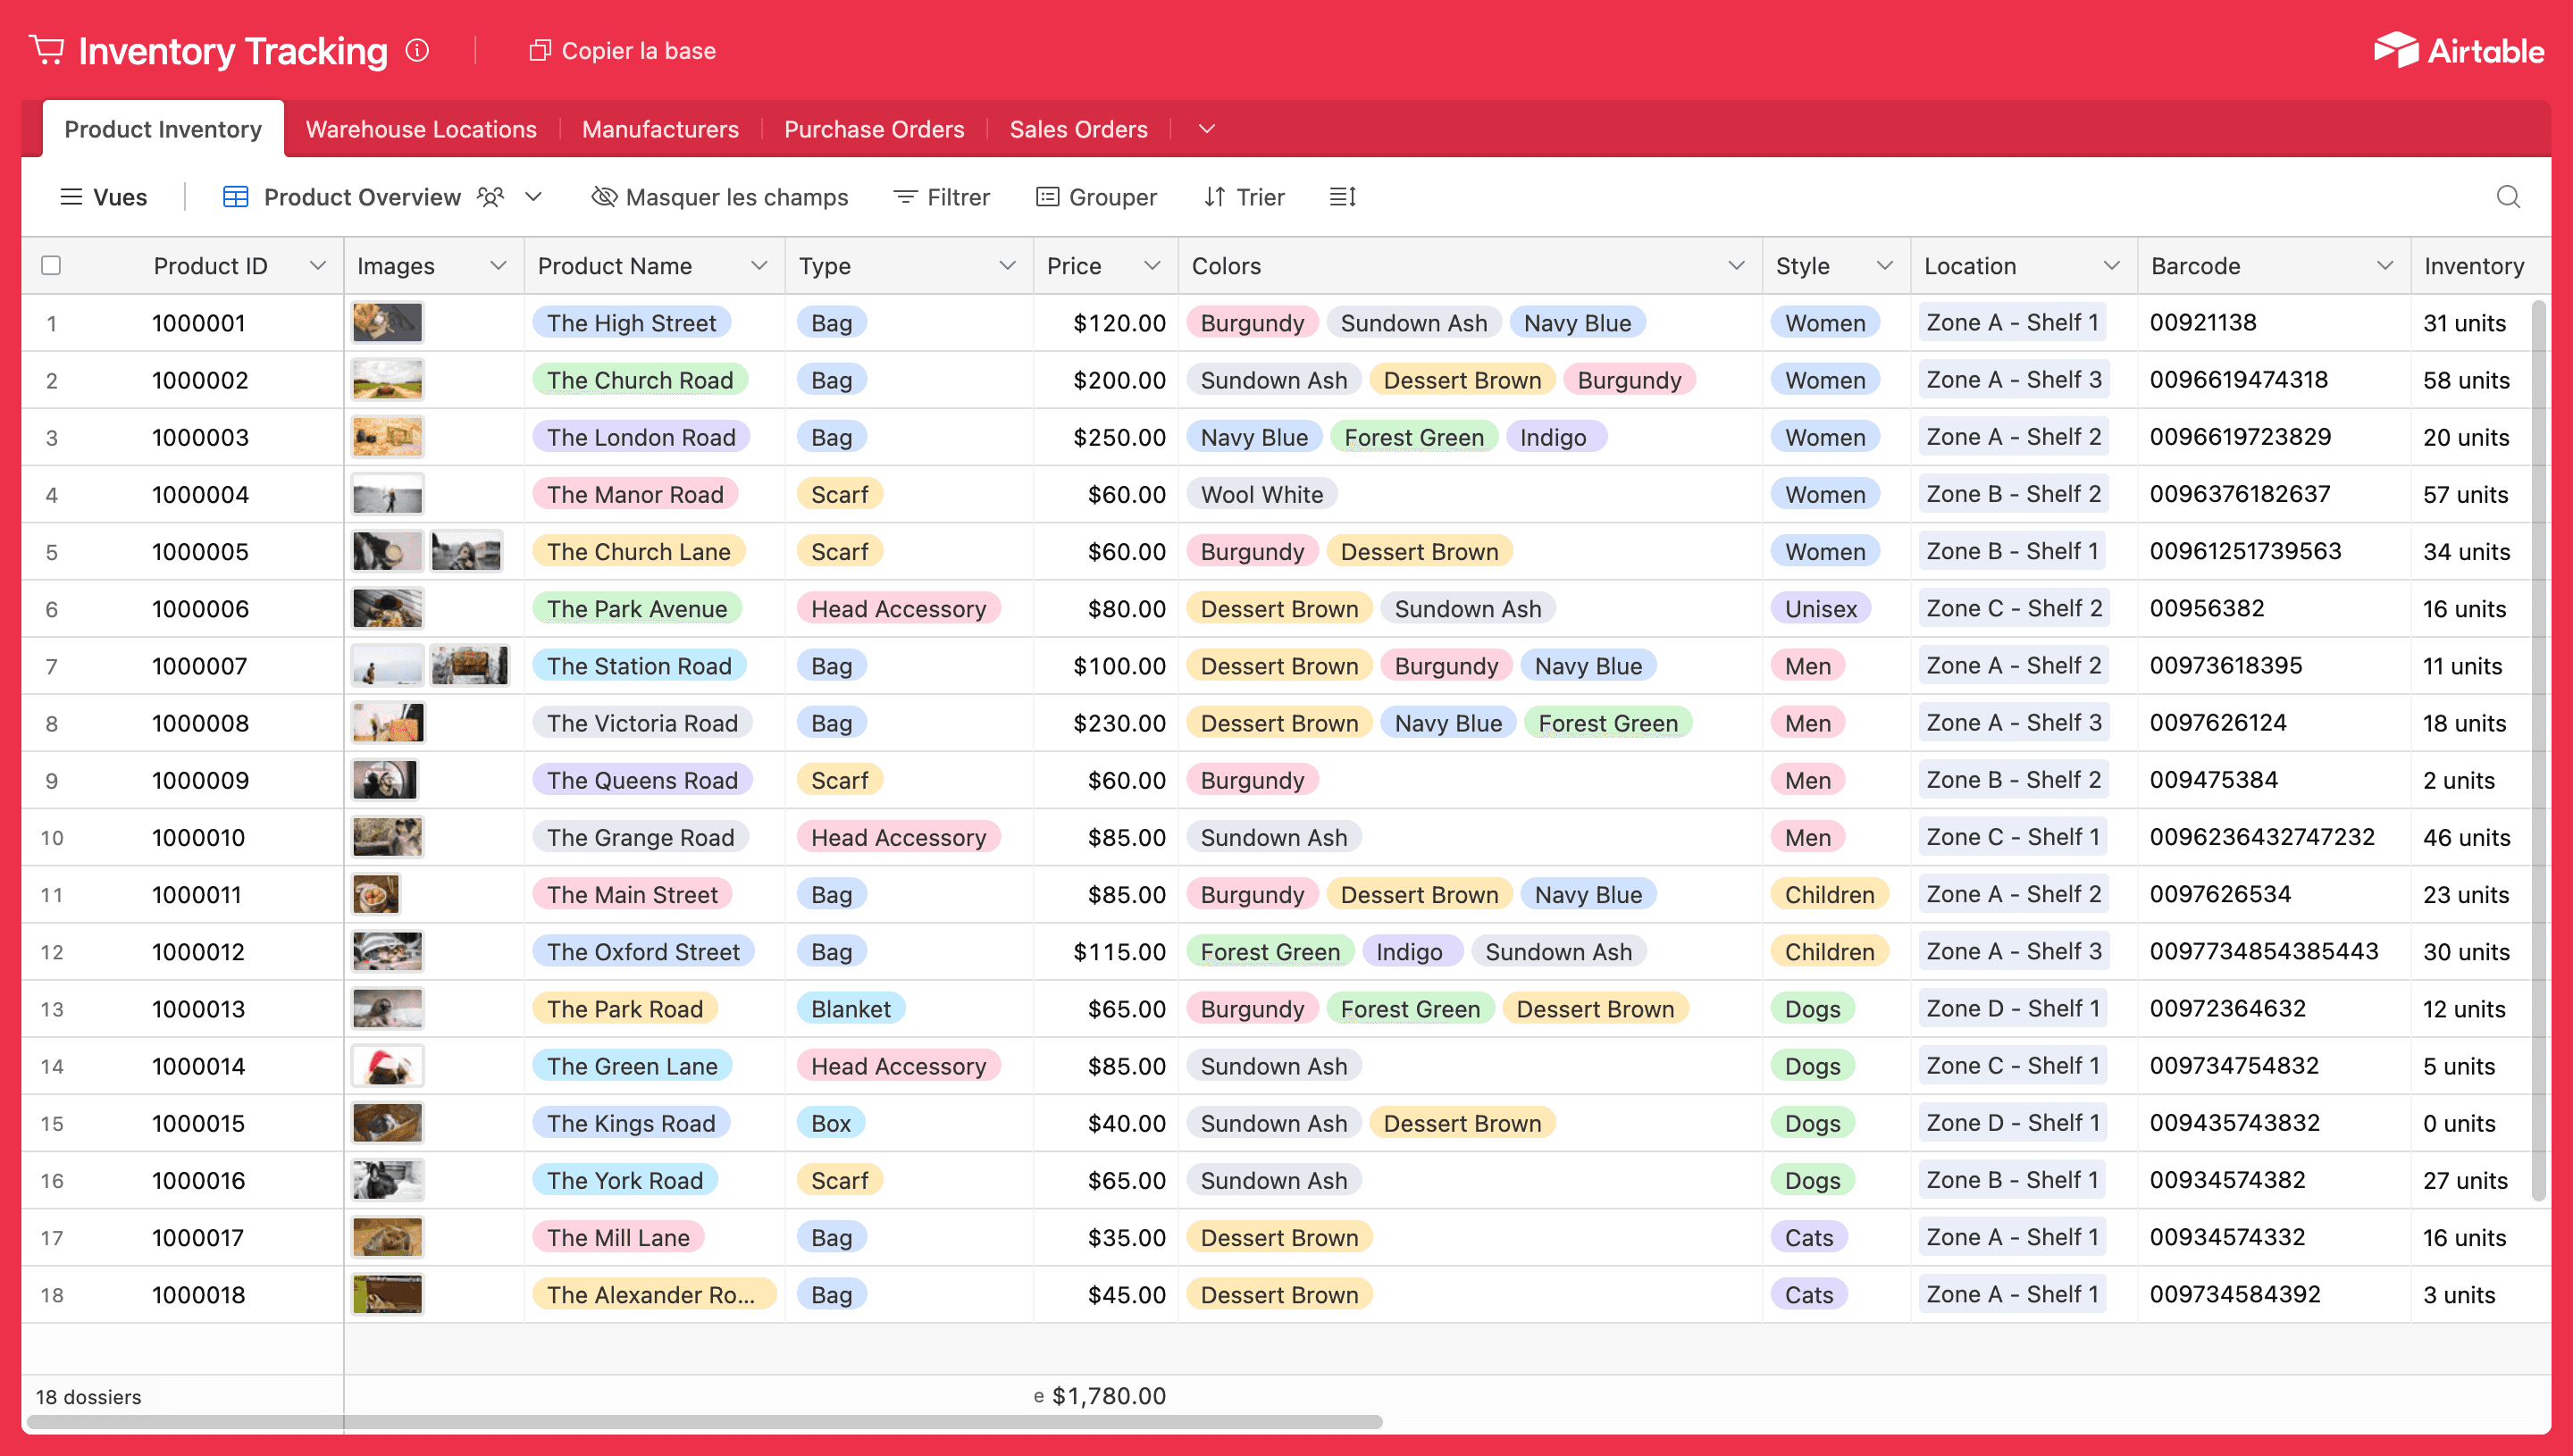Toggle the select-all records checkbox
Image resolution: width=2573 pixels, height=1456 pixels.
click(x=51, y=265)
